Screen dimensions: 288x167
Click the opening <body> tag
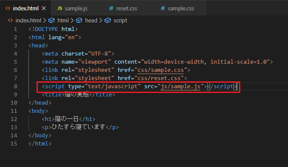coord(38,111)
